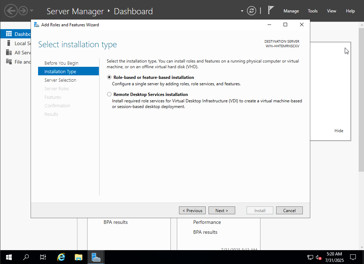Click the Dashboard icon in sidebar
Image resolution: width=364 pixels, height=264 pixels.
click(9, 34)
